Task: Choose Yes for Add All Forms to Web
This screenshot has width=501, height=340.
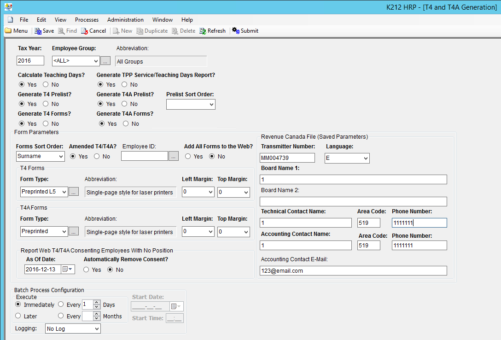Action: 188,156
